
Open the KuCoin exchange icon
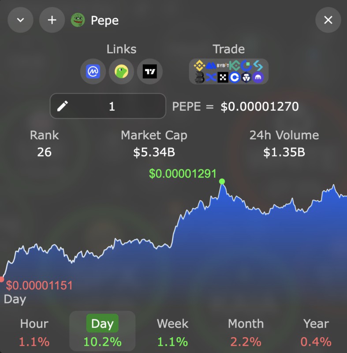tap(235, 65)
